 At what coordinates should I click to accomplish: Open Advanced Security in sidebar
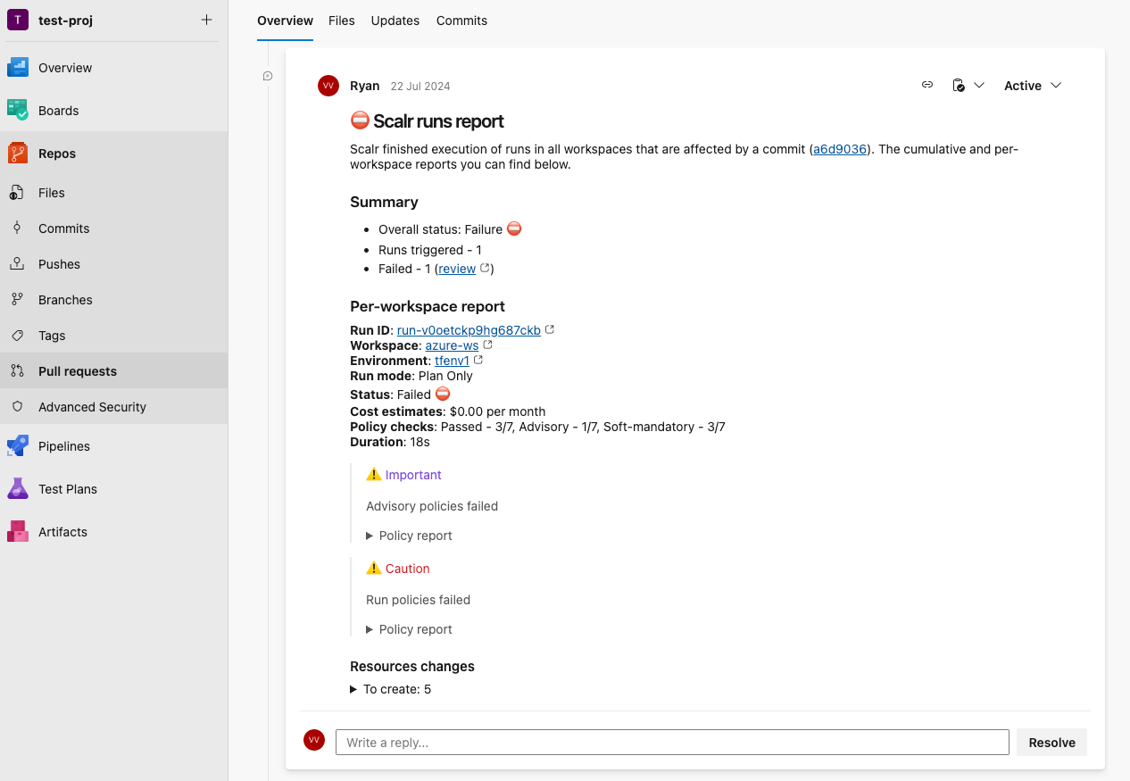(113, 407)
